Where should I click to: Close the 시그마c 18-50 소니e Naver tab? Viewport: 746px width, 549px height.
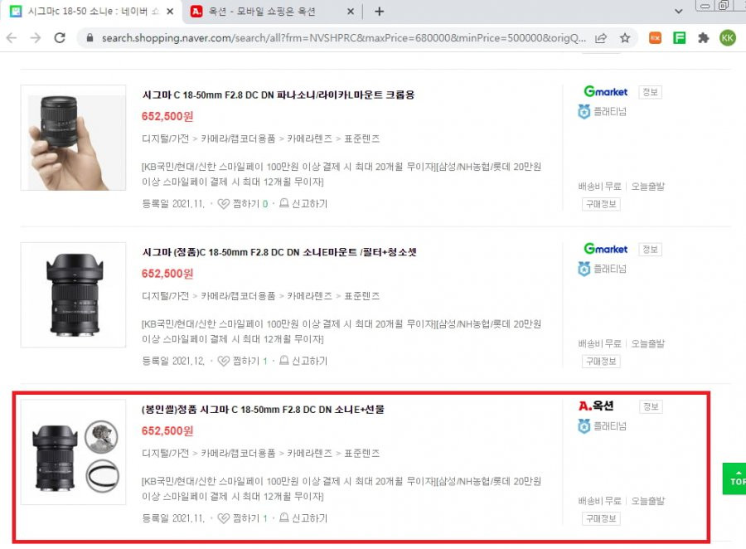(170, 12)
